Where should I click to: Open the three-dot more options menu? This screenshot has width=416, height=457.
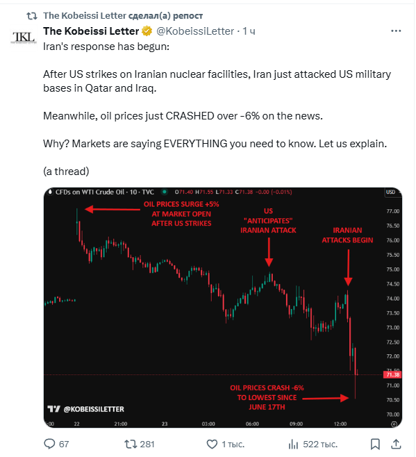[x=396, y=31]
